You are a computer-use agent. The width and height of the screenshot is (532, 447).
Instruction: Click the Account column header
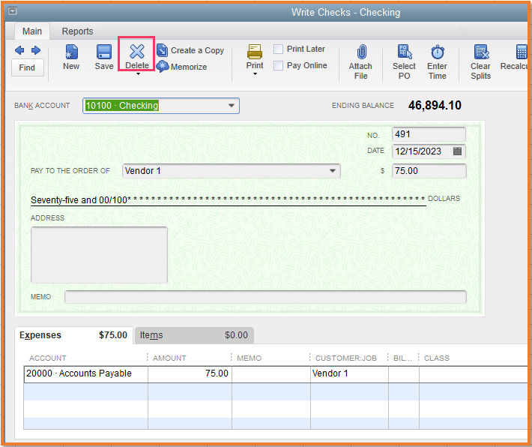coord(48,358)
